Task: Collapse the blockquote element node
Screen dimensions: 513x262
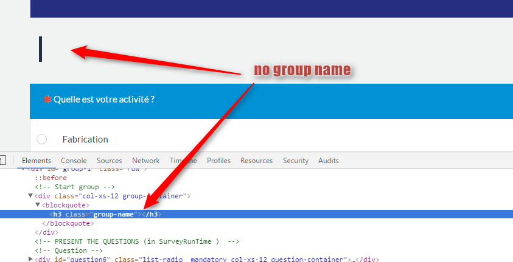Action: 38,205
